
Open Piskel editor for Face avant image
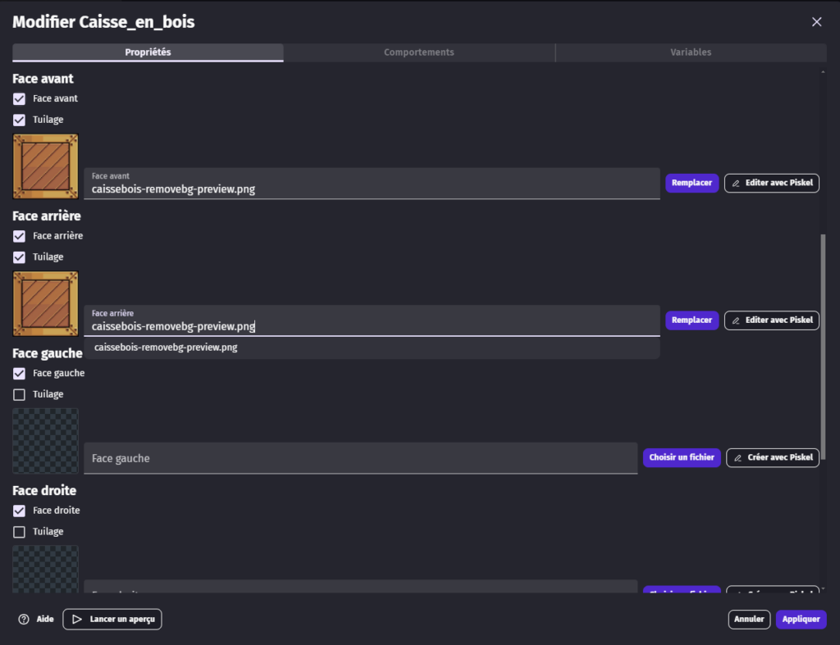point(771,183)
